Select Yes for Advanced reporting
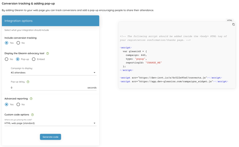The height and width of the screenshot is (147, 239). [x=6, y=105]
